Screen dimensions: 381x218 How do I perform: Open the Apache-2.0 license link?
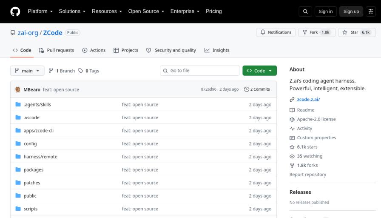click(x=316, y=119)
